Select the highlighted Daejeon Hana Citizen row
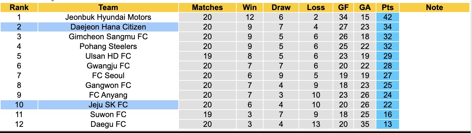 click(x=108, y=27)
